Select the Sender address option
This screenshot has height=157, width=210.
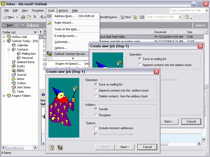[x=96, y=109]
